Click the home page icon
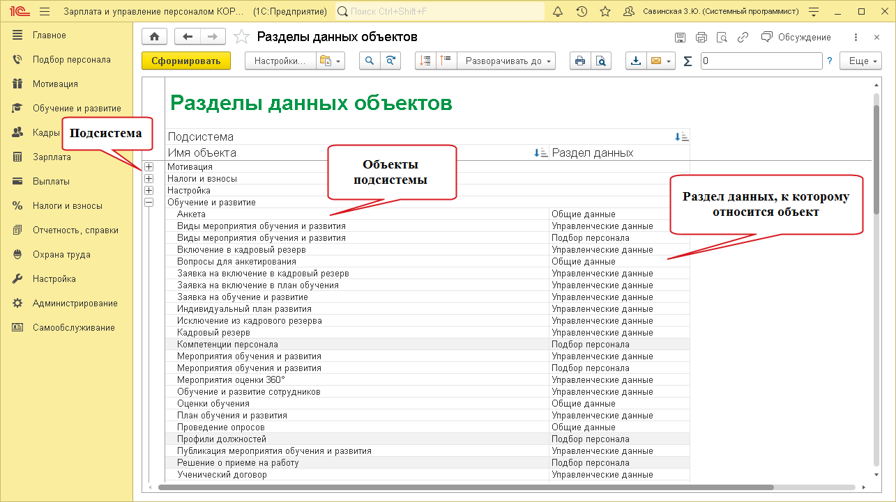896x502 pixels. pyautogui.click(x=154, y=37)
